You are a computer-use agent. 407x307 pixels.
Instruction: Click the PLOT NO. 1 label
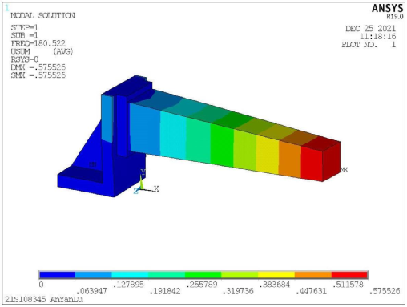(369, 45)
